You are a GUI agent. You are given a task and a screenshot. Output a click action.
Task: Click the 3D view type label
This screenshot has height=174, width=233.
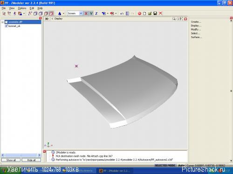pos(47,19)
